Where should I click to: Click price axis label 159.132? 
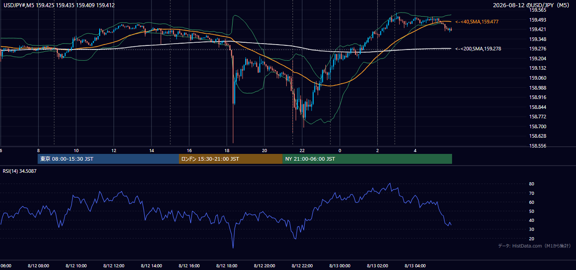click(x=537, y=68)
